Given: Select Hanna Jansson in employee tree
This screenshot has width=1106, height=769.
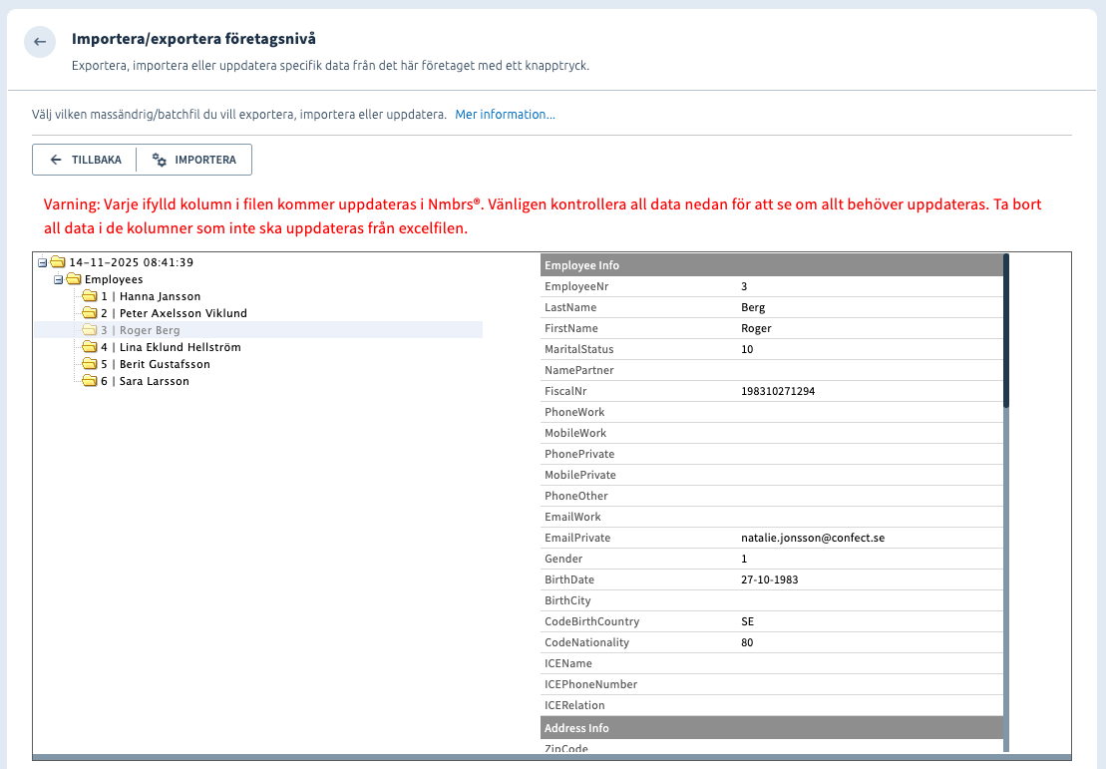Looking at the screenshot, I should point(160,296).
